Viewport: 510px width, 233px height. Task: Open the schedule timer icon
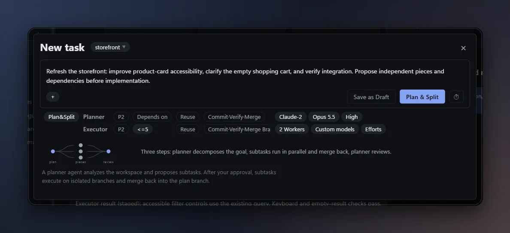point(456,97)
